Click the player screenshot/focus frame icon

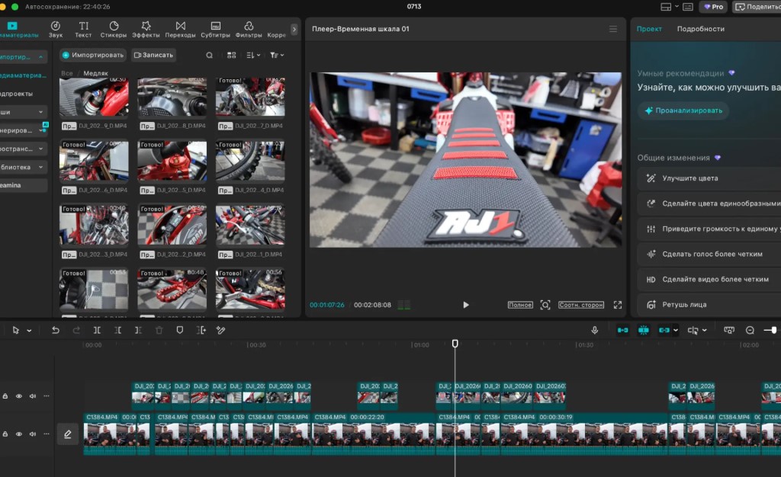(x=545, y=305)
